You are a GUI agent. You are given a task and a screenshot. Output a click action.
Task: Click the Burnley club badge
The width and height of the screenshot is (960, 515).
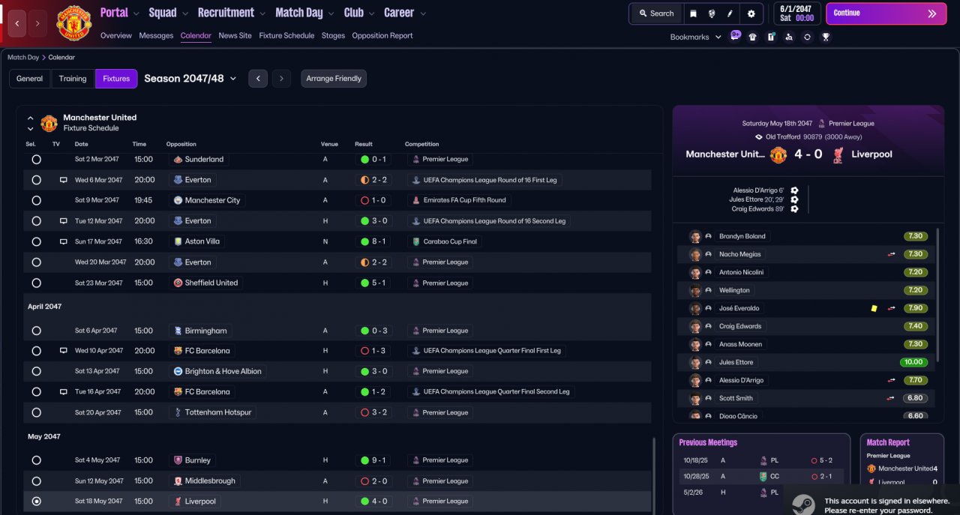(x=178, y=460)
